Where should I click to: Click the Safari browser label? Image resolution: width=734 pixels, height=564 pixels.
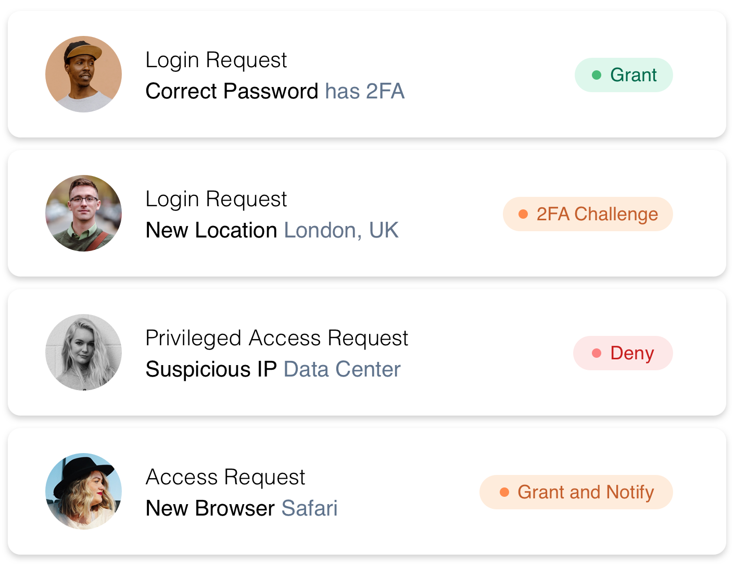[x=309, y=508]
